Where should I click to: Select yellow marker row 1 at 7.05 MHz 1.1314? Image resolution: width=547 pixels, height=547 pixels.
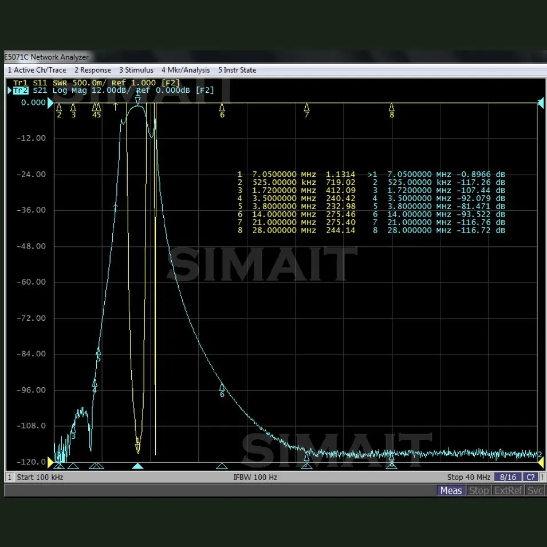[297, 175]
